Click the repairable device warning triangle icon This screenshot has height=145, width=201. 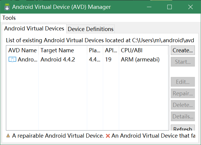[8, 136]
